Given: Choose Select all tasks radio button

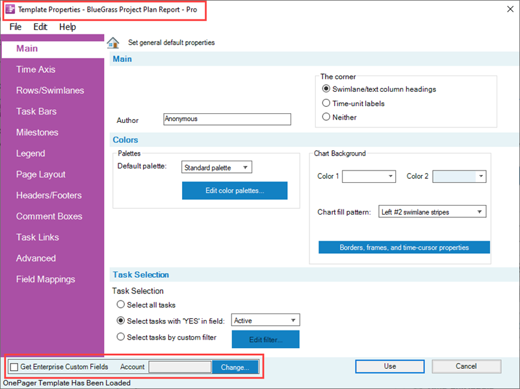Looking at the screenshot, I should 120,304.
